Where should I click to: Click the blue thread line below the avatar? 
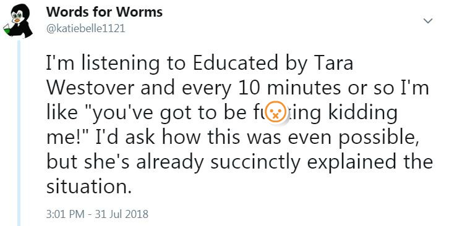[x=19, y=133]
